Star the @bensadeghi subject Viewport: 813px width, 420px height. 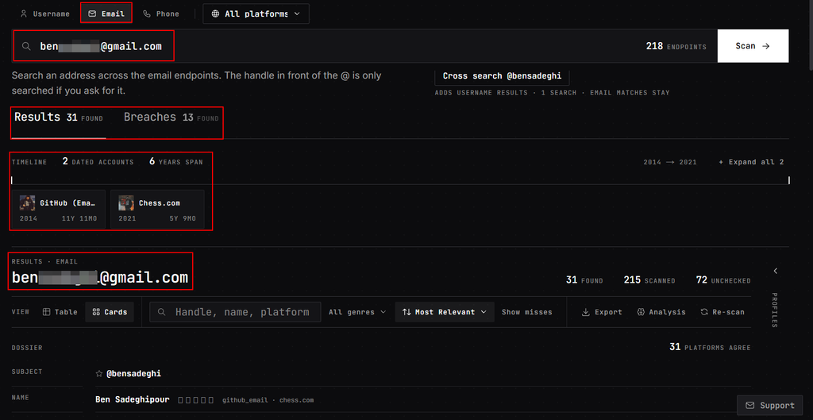coord(99,374)
